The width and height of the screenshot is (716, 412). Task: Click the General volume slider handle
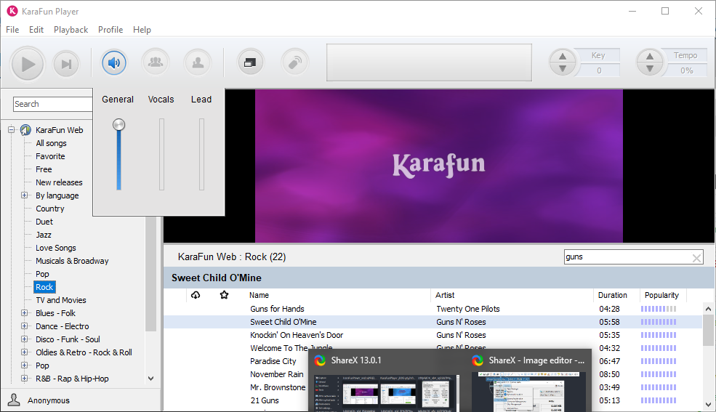[x=118, y=124]
